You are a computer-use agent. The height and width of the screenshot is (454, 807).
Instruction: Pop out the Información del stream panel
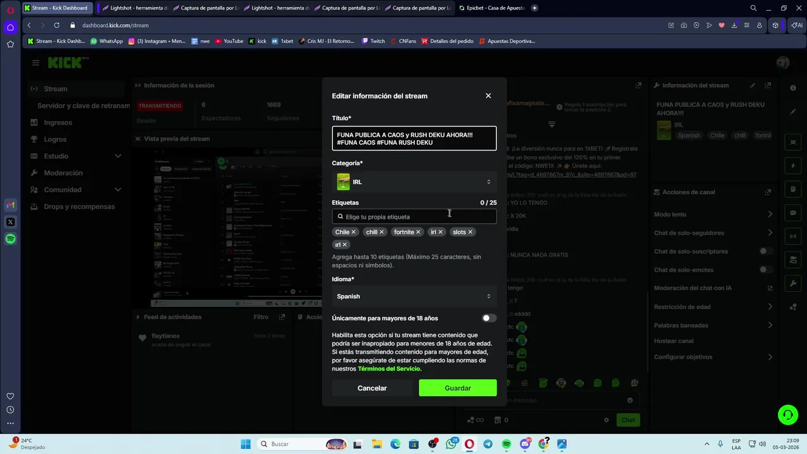(x=768, y=85)
